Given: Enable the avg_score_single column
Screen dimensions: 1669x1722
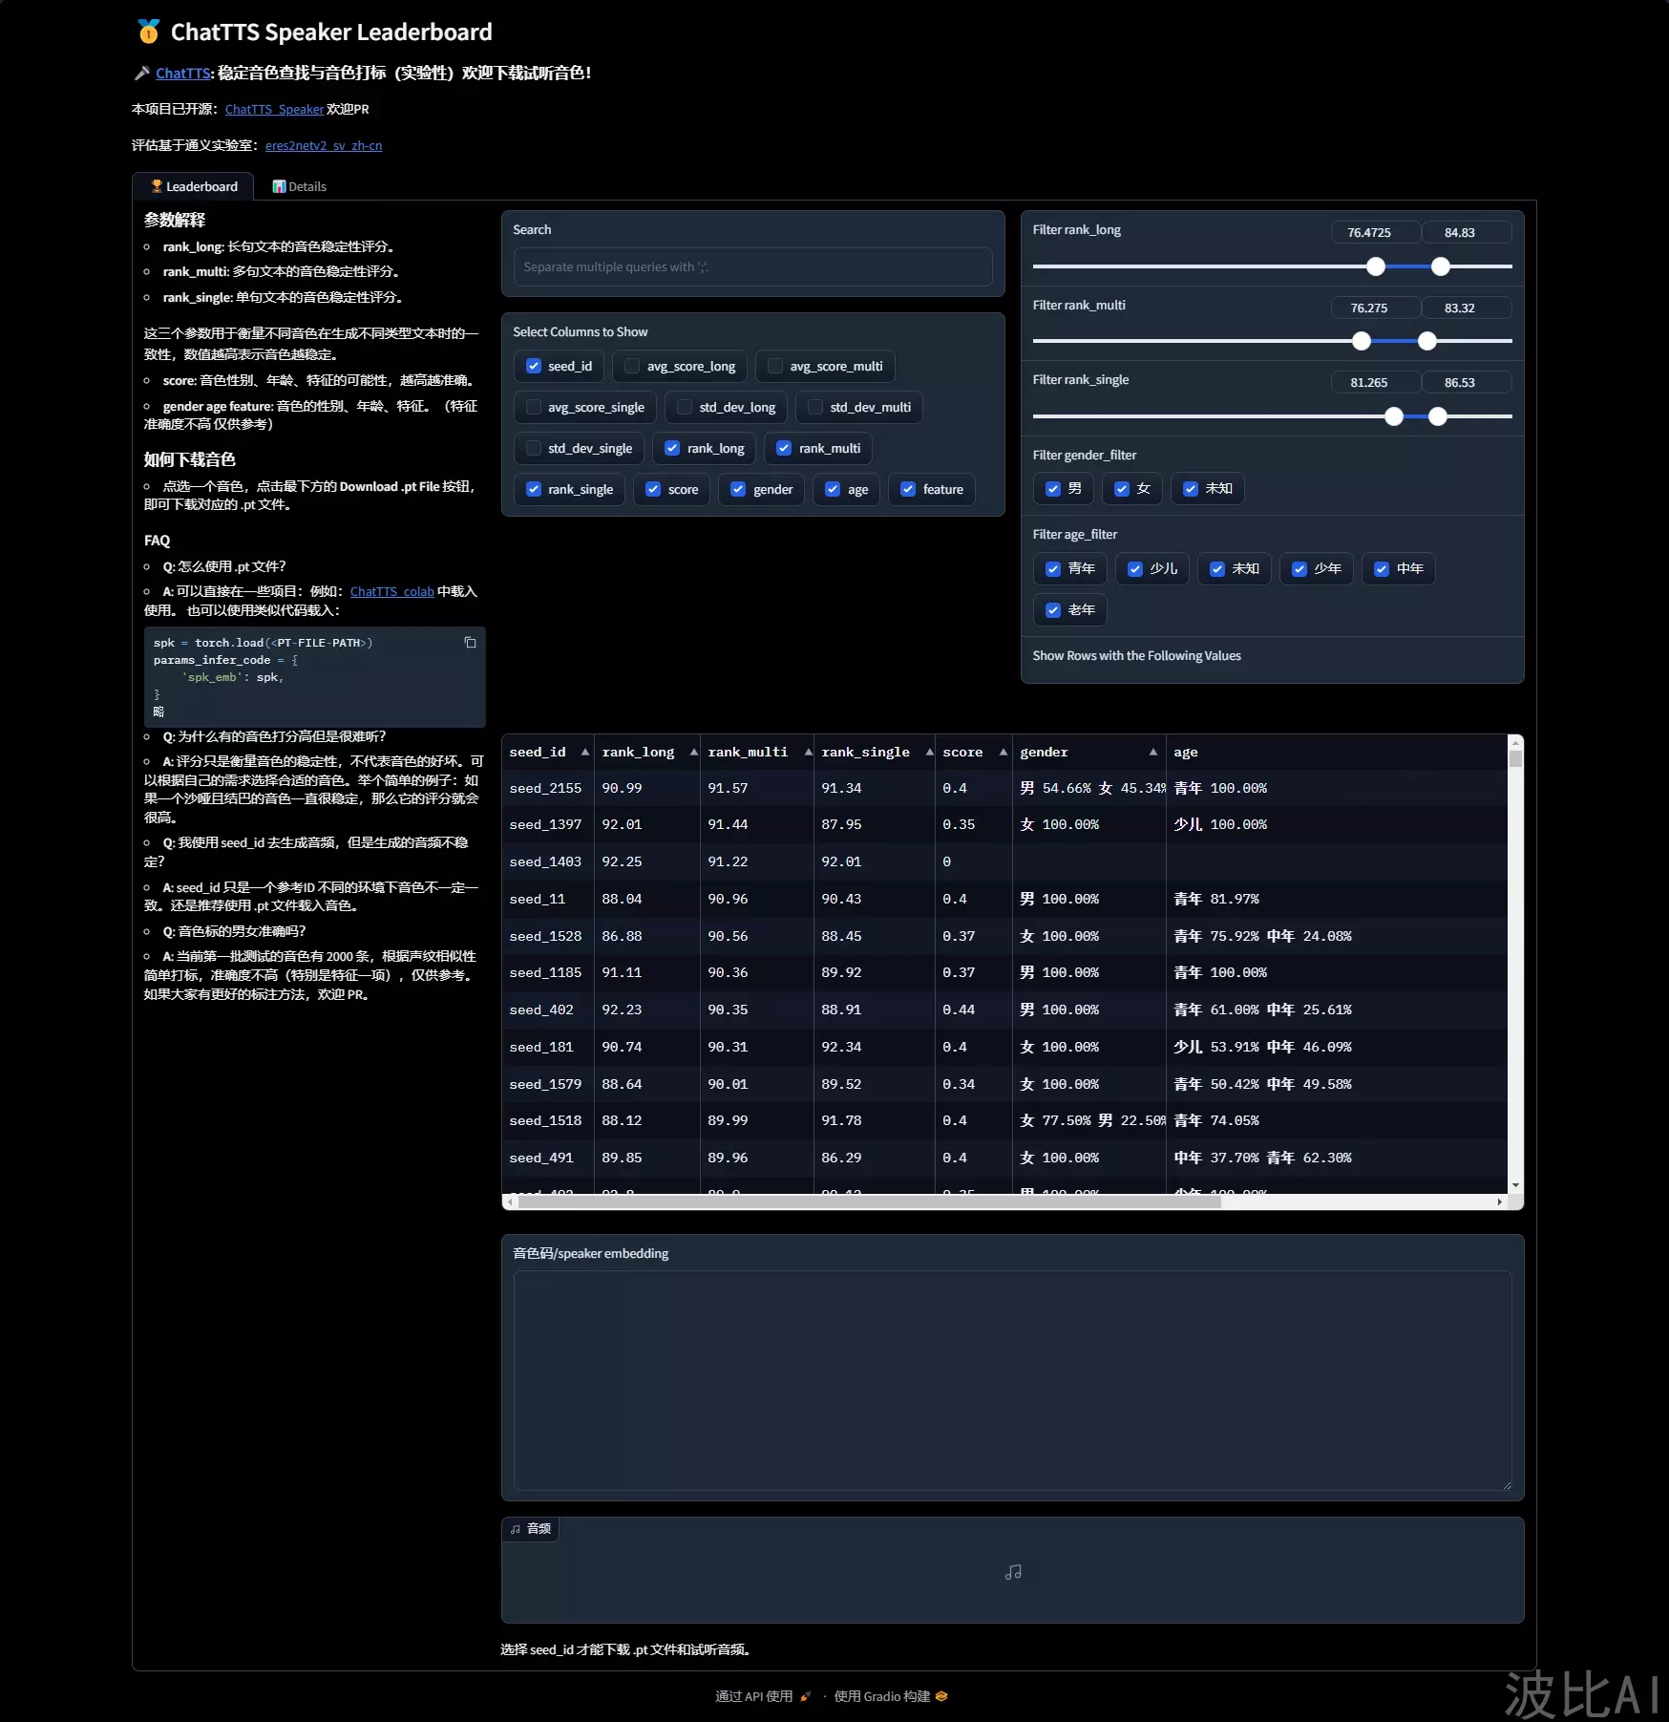Looking at the screenshot, I should click(x=534, y=408).
